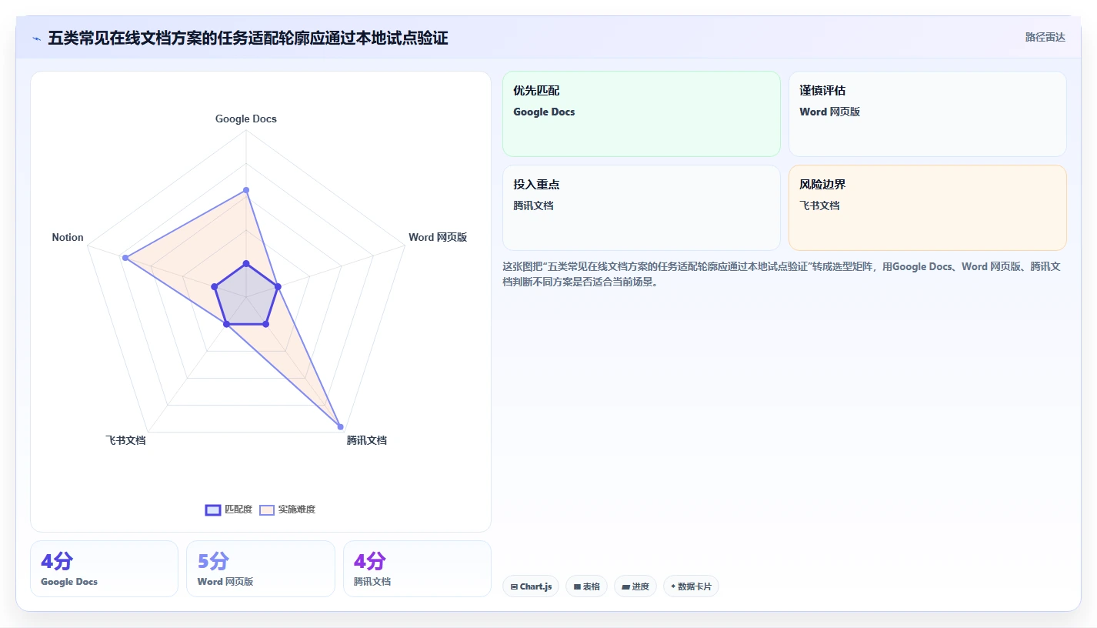The image size is (1097, 628).
Task: Click the Word 网页版 radar axis label
Action: 438,237
